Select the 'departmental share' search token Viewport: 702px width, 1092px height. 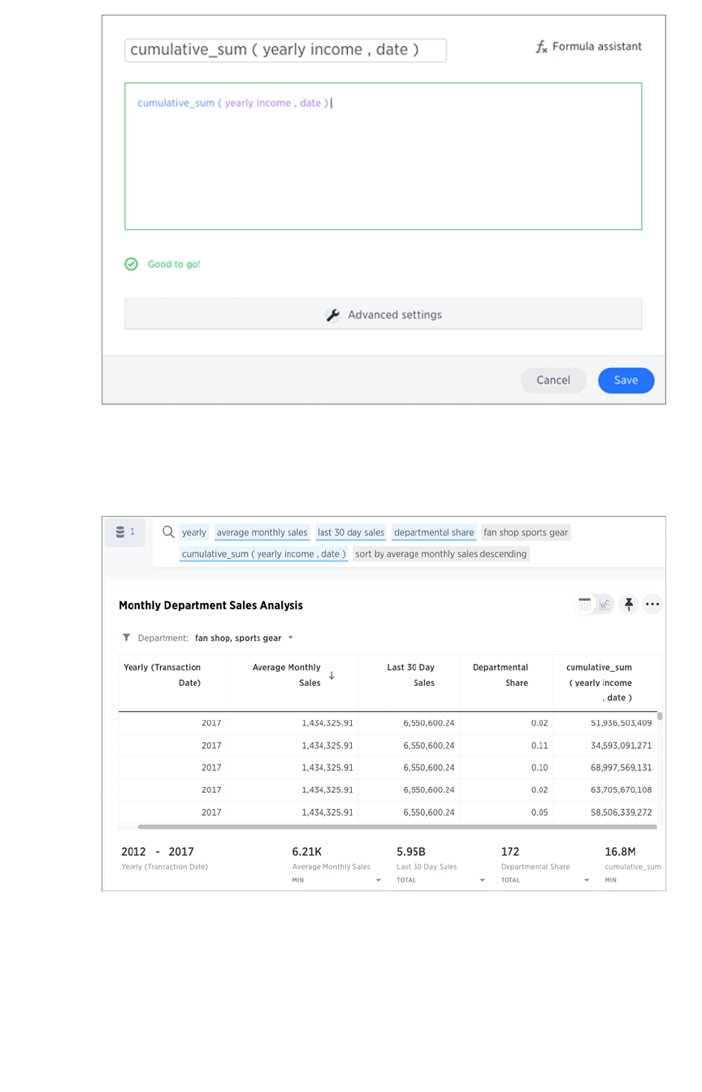[434, 533]
